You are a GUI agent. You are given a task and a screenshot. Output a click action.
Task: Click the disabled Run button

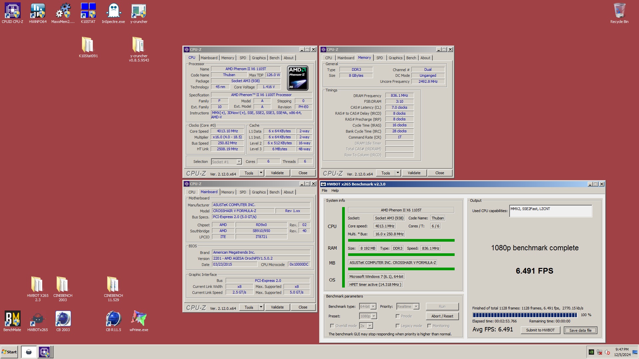(x=442, y=306)
